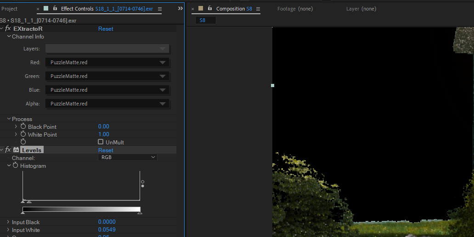Select the lower histogram display toggle circle
The width and height of the screenshot is (474, 237).
[x=143, y=186]
